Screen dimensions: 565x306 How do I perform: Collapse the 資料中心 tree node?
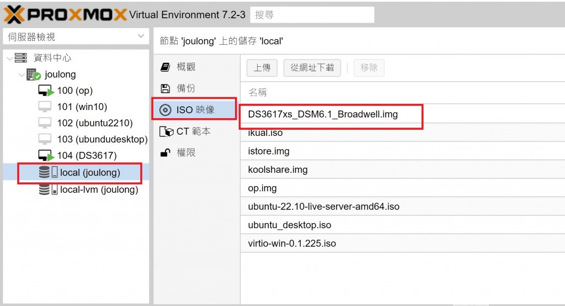(10, 58)
